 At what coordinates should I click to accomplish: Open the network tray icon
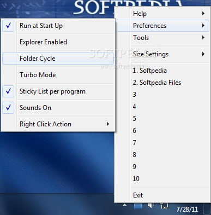click(164, 206)
